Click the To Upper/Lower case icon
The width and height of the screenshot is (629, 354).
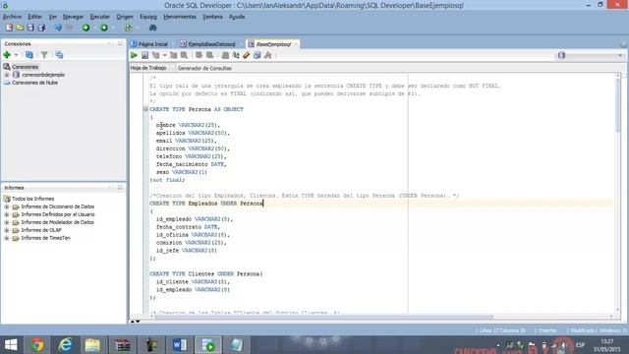click(236, 55)
